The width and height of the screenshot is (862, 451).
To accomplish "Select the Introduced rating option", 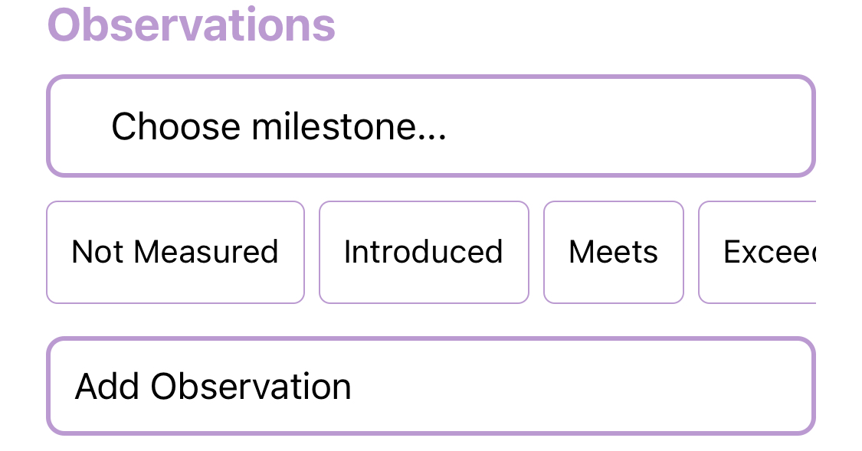I will coord(424,252).
